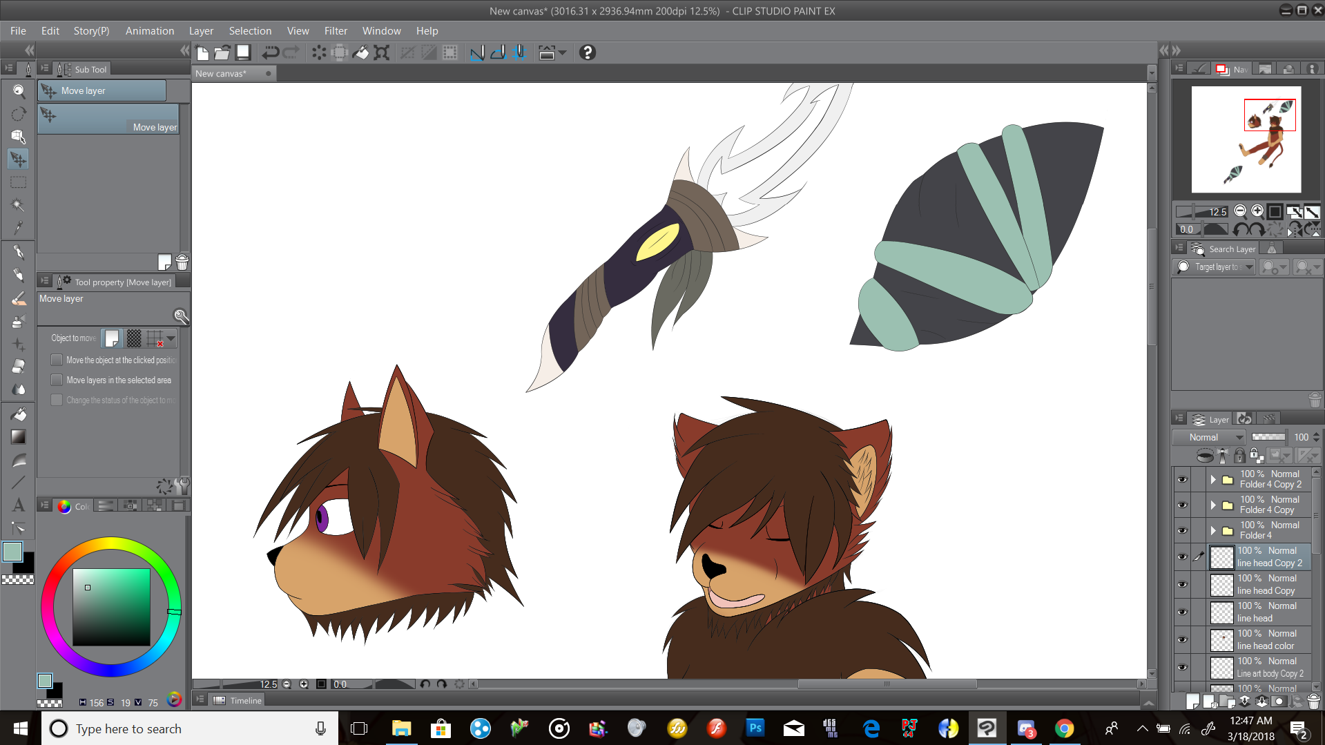The image size is (1325, 745).
Task: Open the Animation menu
Action: click(150, 31)
